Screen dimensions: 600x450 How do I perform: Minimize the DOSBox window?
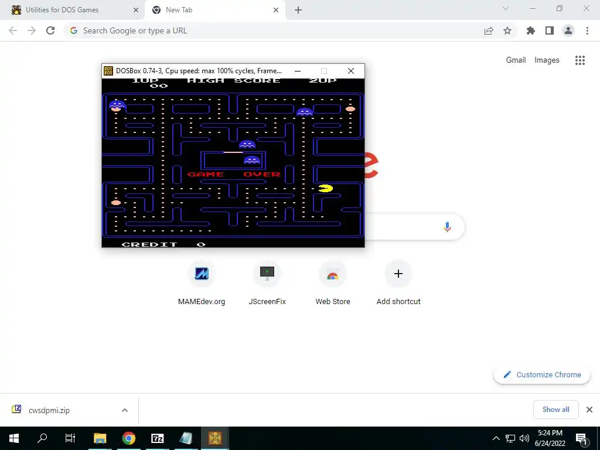click(x=297, y=71)
